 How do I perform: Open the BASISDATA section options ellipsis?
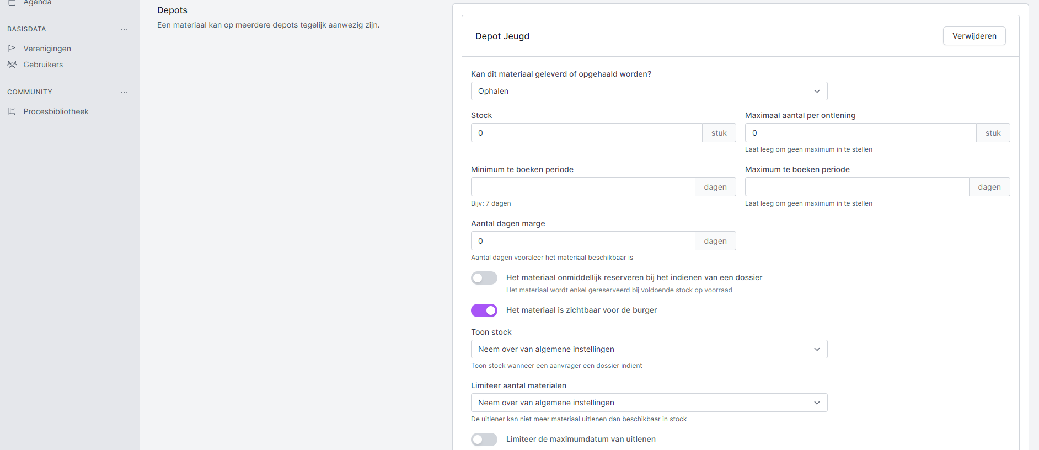[124, 29]
